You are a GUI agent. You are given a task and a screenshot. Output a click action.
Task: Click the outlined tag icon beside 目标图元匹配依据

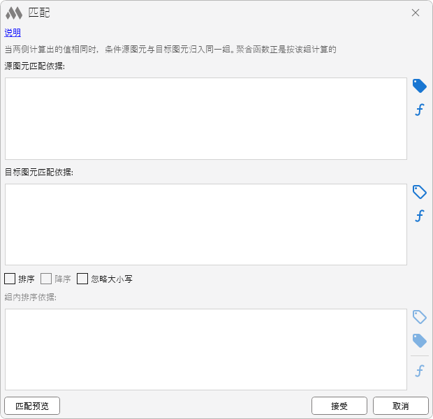click(419, 192)
